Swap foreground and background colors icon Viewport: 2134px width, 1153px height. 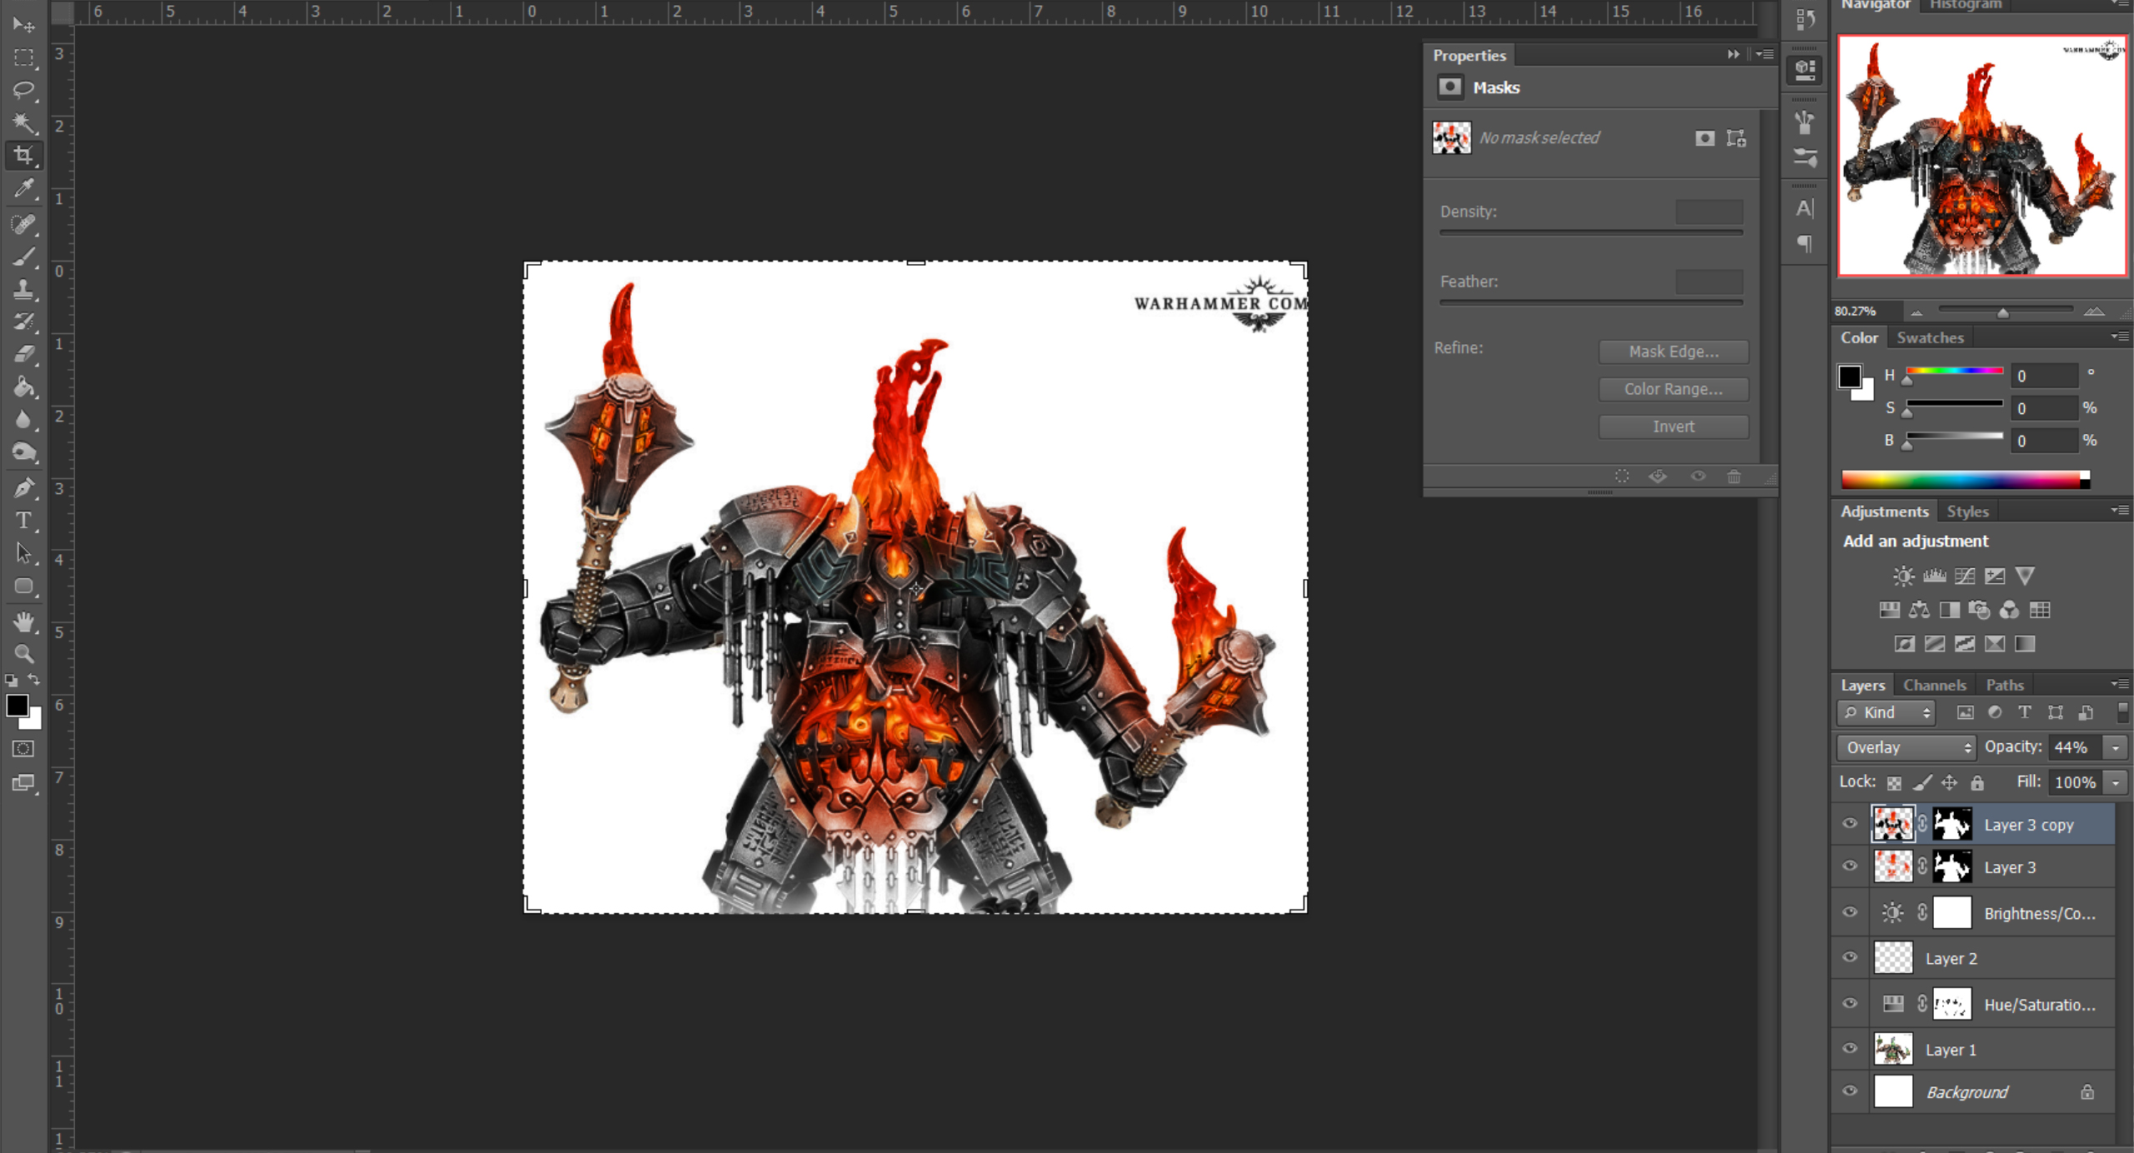(x=33, y=680)
